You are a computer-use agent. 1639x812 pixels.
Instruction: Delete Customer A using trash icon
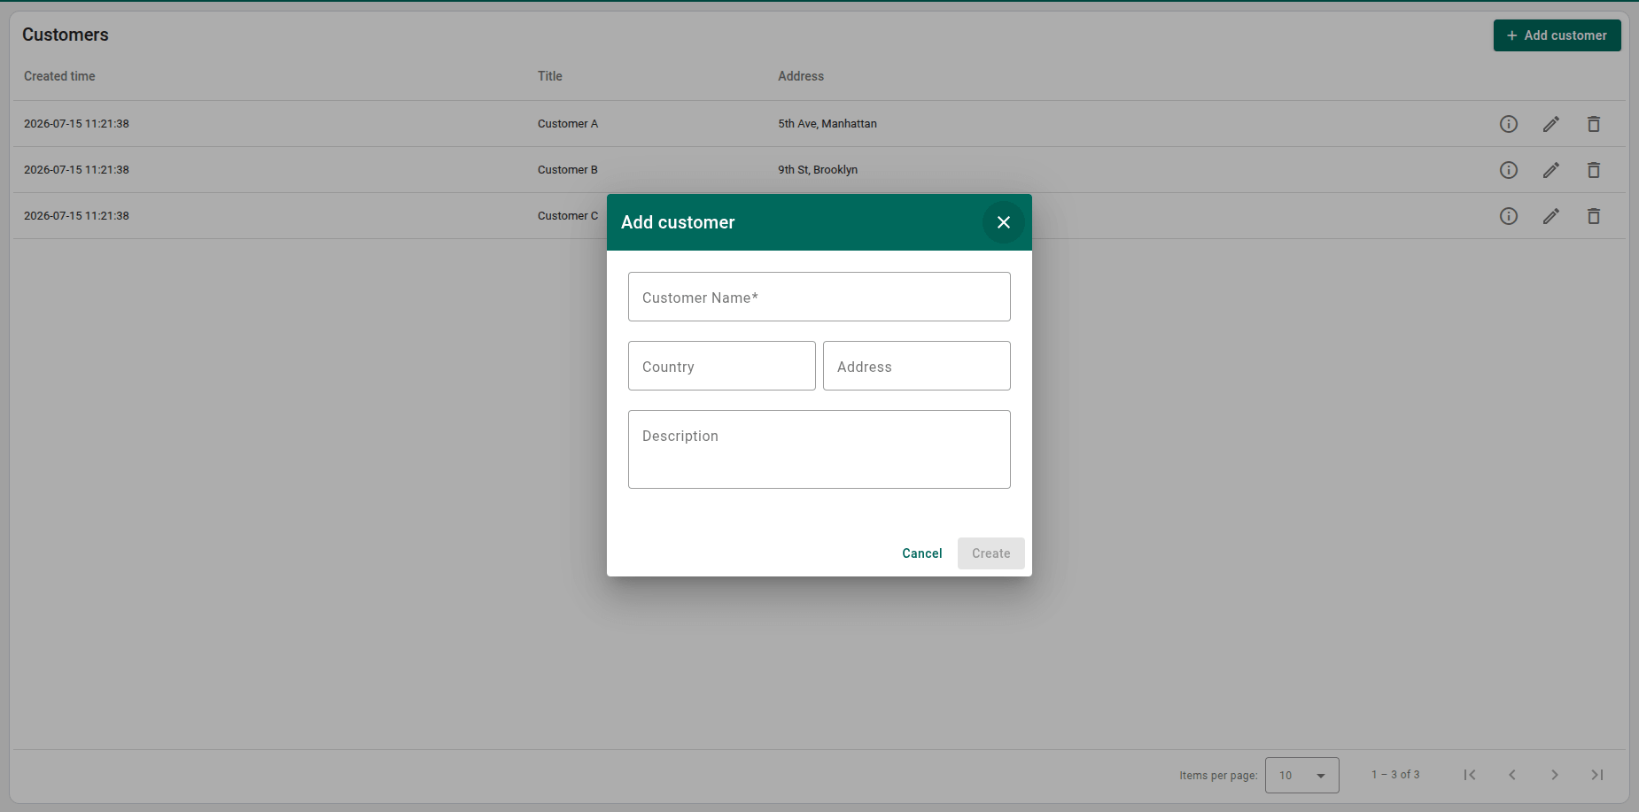pyautogui.click(x=1594, y=124)
